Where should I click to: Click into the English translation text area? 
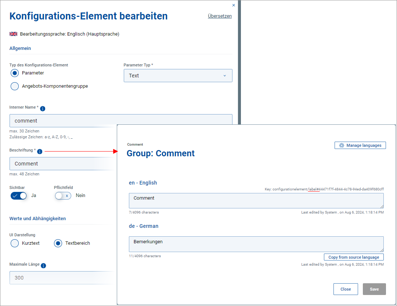click(x=256, y=201)
